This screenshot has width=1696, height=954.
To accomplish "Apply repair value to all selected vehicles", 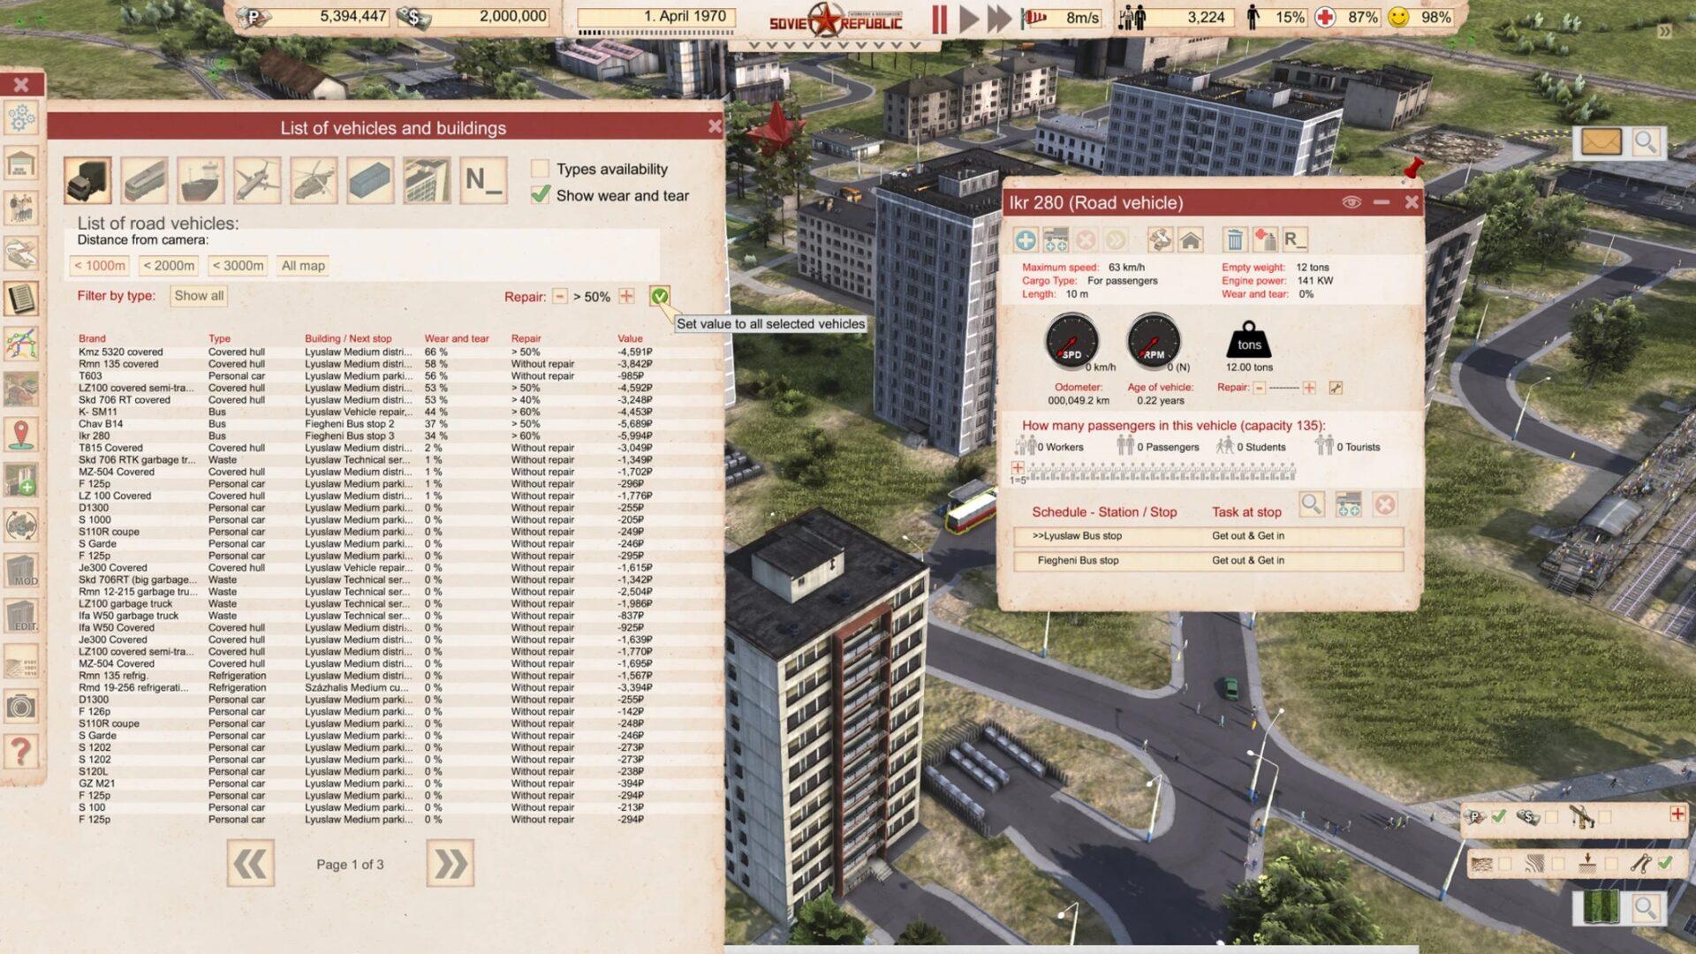I will (659, 296).
